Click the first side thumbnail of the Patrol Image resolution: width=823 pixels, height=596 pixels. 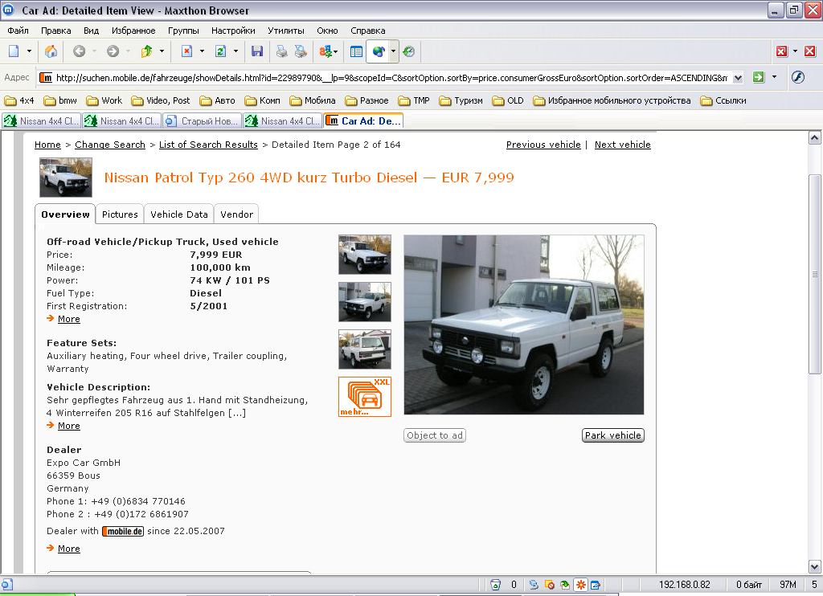(x=365, y=255)
